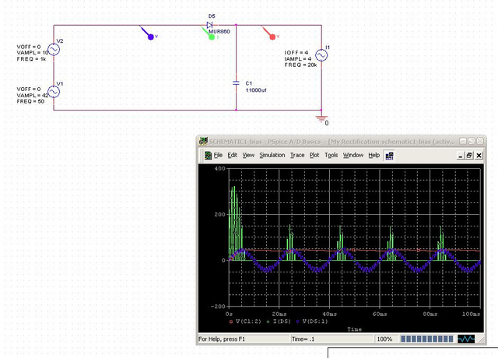
Task: Click the 100ms x-axis value
Action: pyautogui.click(x=471, y=314)
